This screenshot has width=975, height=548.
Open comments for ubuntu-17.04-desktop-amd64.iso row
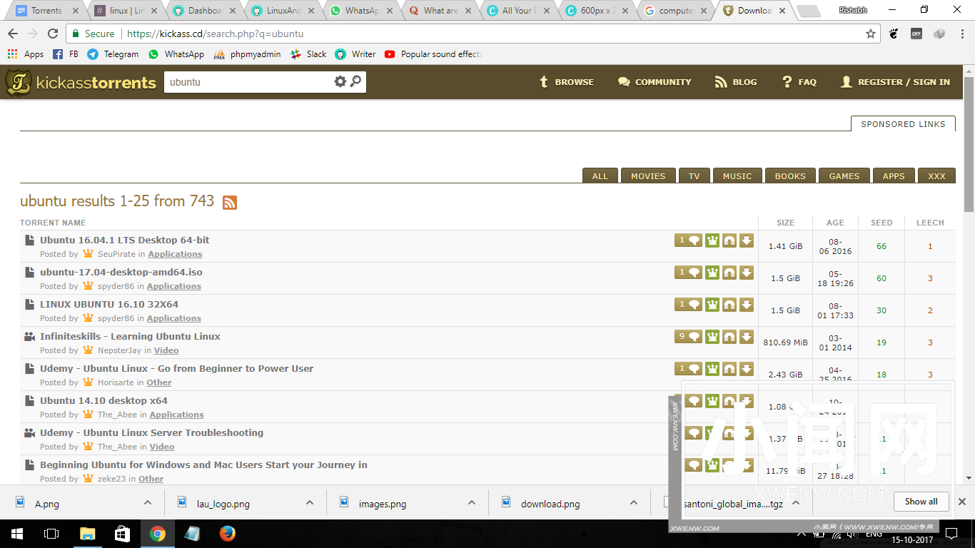(688, 273)
